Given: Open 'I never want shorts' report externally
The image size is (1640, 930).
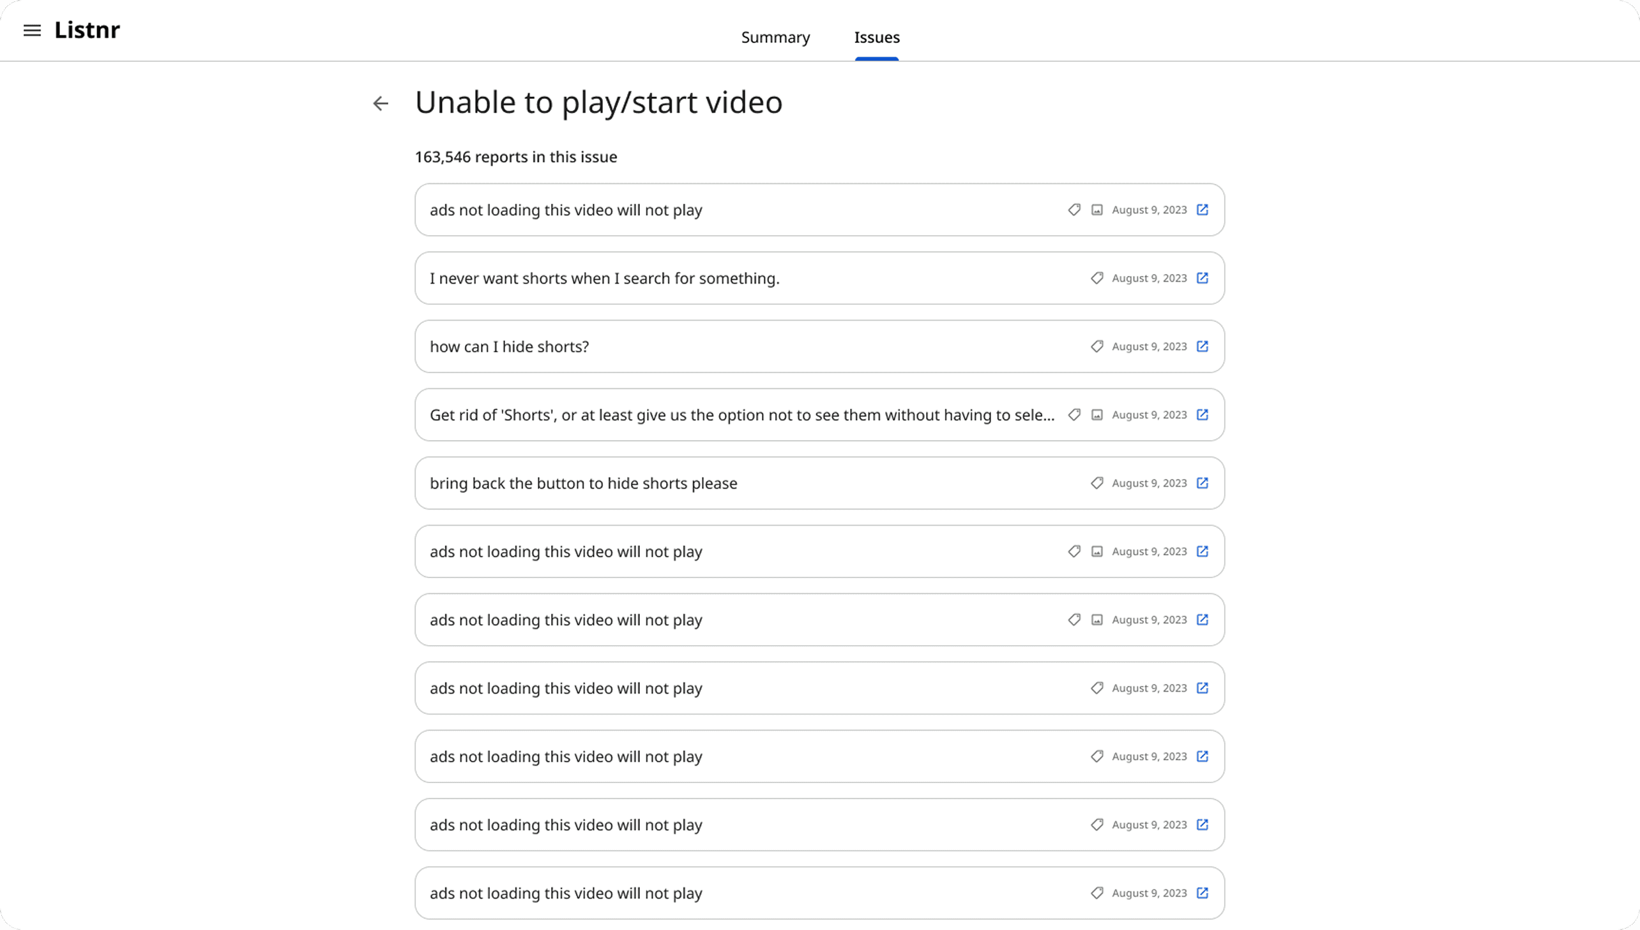Looking at the screenshot, I should click(x=1202, y=278).
